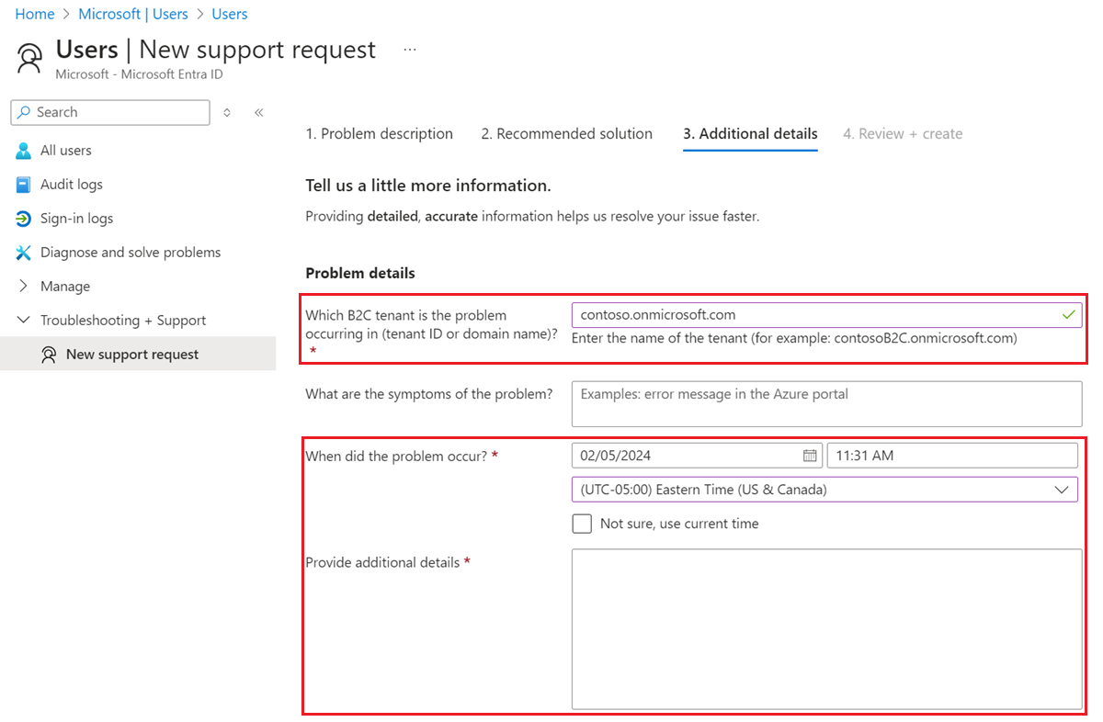
Task: Click the New support request sidebar icon
Action: [50, 355]
